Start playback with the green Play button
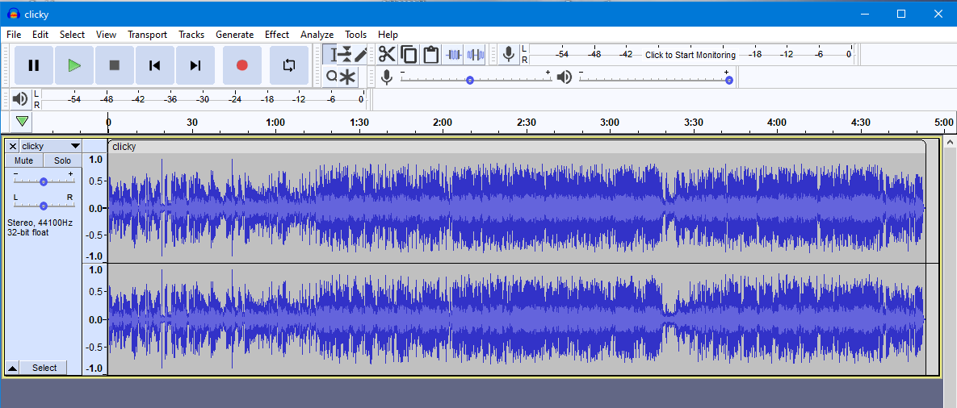 [74, 65]
